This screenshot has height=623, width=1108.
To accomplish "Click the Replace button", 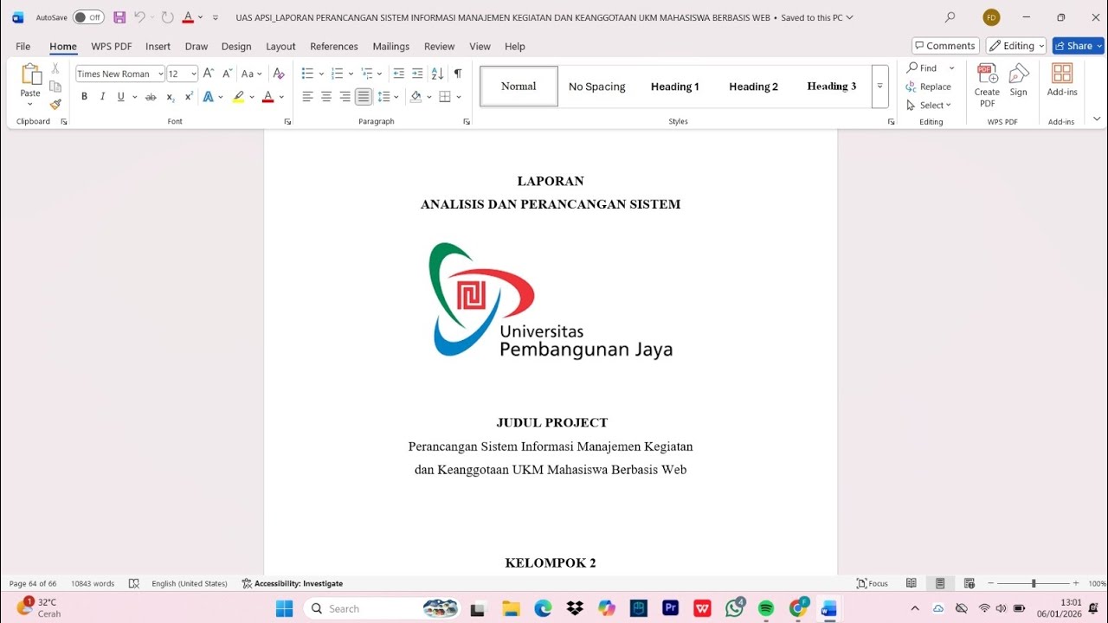I will (929, 87).
